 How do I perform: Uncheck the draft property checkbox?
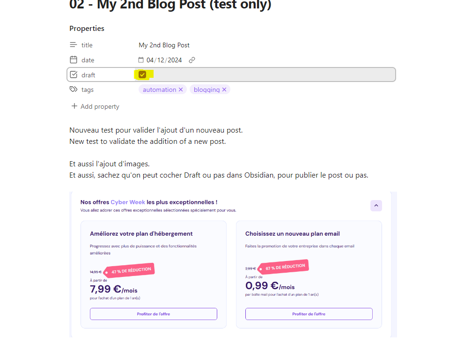tap(142, 75)
